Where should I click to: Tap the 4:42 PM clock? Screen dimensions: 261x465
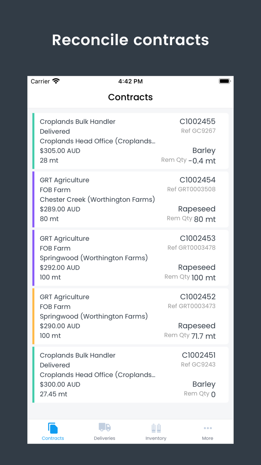[130, 81]
